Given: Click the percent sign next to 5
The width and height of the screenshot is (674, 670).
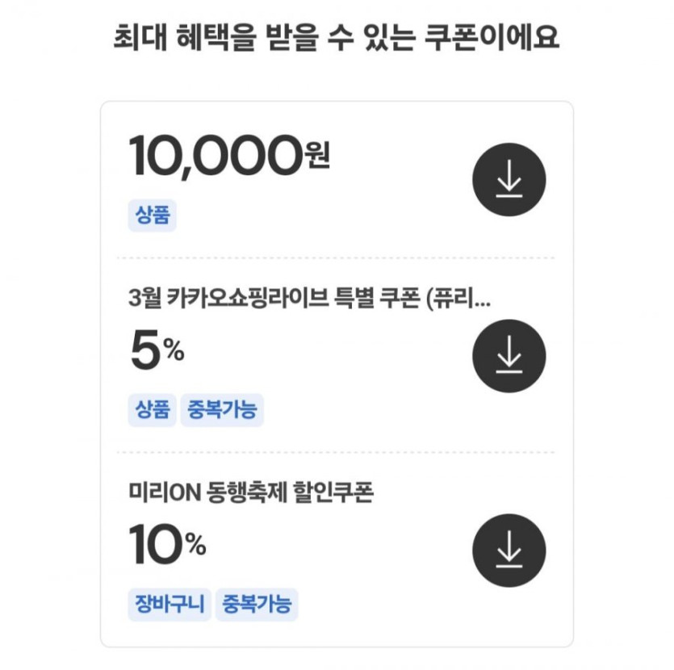Looking at the screenshot, I should [x=174, y=352].
